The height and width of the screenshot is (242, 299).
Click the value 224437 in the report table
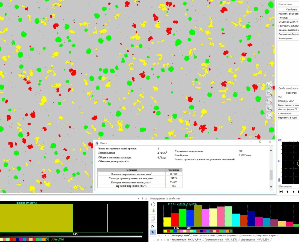[x=173, y=182]
